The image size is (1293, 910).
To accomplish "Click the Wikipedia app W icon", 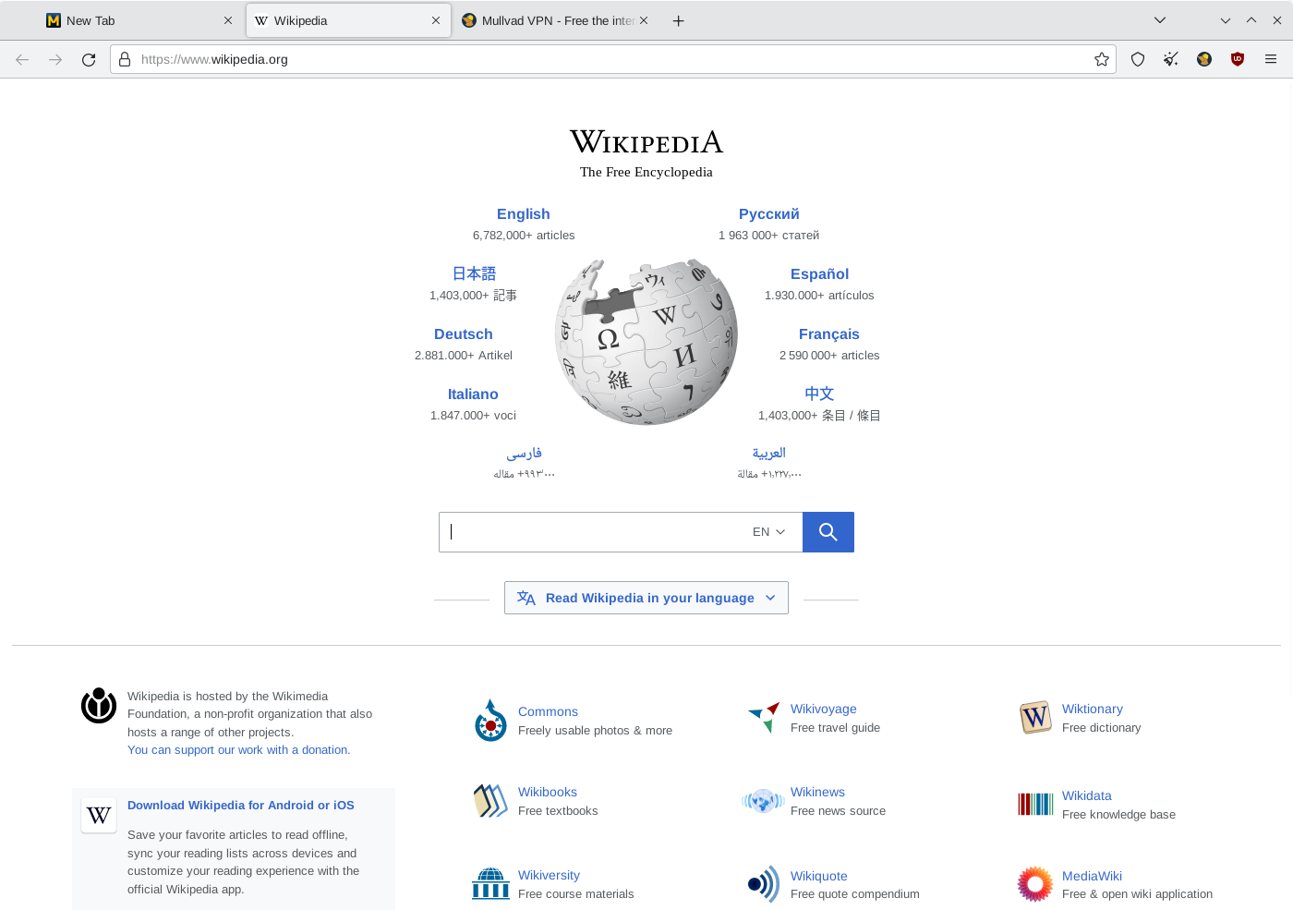I will click(99, 815).
